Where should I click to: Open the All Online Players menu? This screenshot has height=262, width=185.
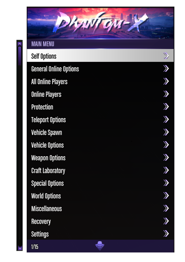point(100,81)
